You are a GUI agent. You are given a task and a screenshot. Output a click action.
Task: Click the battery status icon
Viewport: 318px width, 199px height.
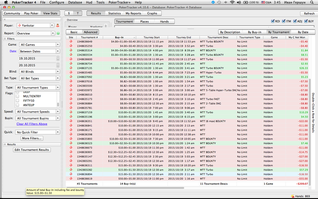coord(246,2)
